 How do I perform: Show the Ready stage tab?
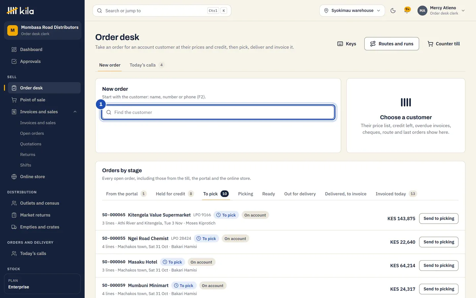[268, 194]
